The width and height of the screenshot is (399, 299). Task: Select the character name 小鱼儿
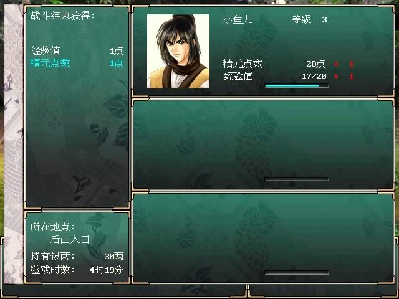238,19
